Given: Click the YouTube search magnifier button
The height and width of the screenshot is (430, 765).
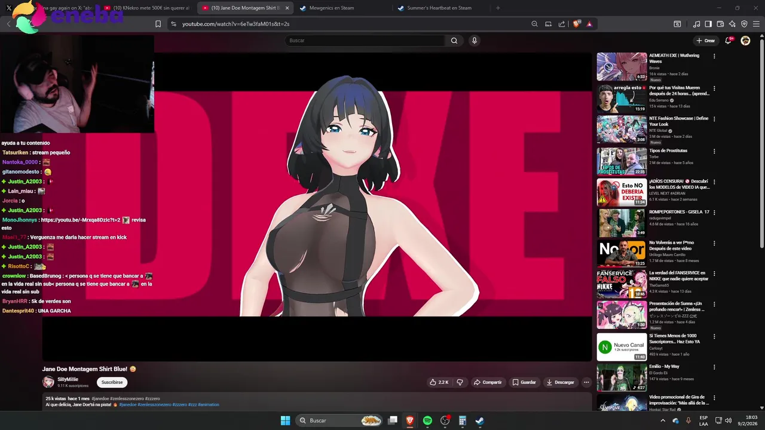Looking at the screenshot, I should pos(454,41).
